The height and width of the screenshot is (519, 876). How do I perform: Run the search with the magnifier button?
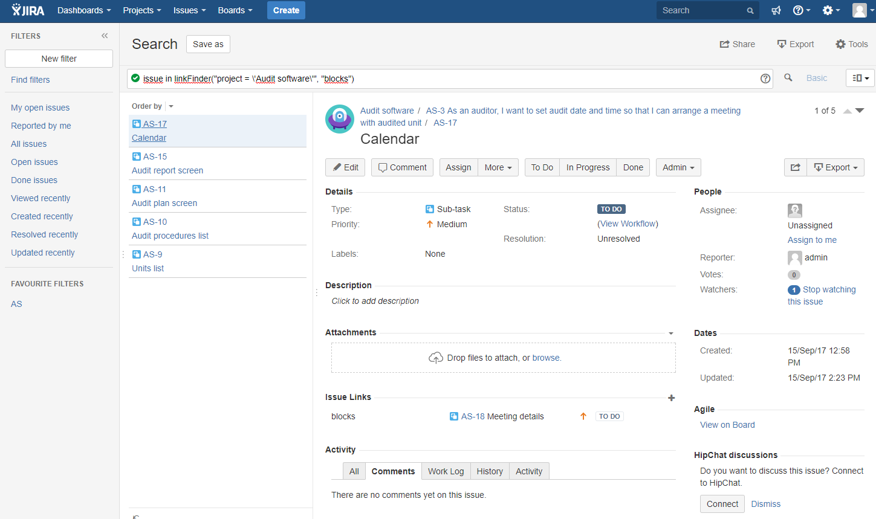pyautogui.click(x=788, y=77)
